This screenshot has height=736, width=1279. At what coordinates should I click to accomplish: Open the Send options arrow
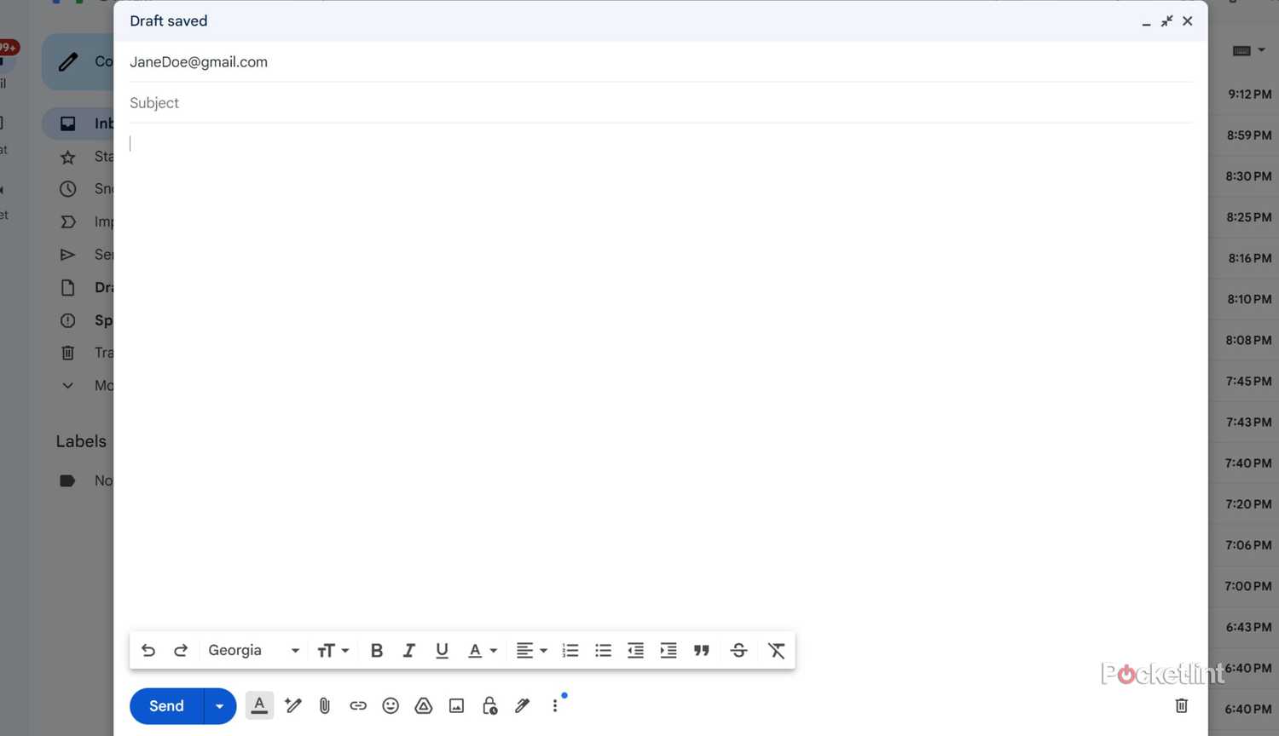click(218, 705)
